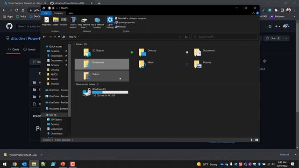Choose Uninstall or change a program

pos(130,18)
